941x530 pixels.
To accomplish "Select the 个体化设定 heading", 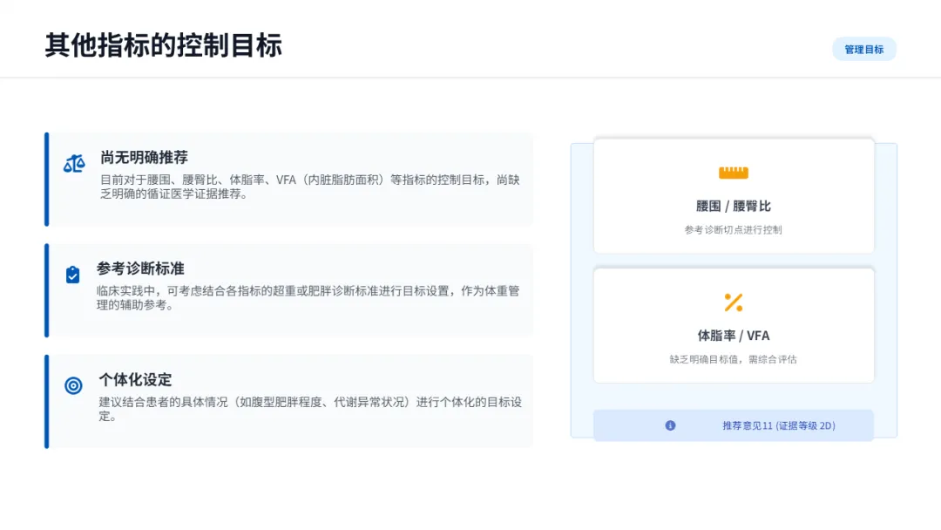I will [135, 379].
